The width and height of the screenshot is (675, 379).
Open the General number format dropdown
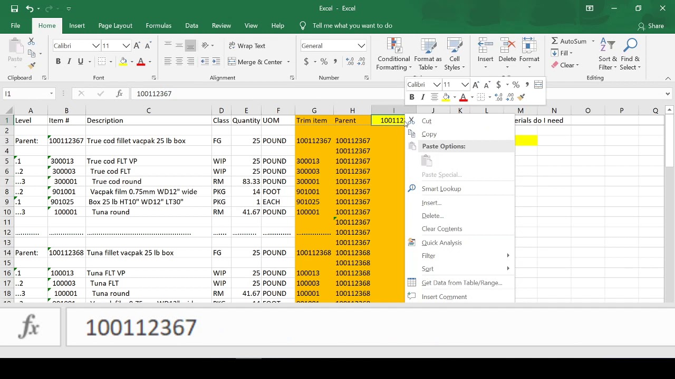coord(361,46)
